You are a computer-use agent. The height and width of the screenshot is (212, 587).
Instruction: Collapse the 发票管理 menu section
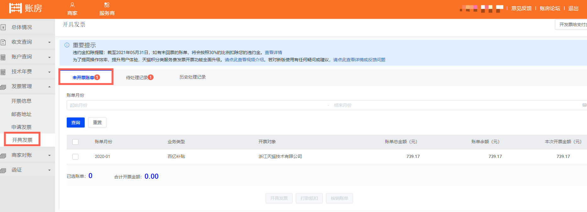pos(49,87)
